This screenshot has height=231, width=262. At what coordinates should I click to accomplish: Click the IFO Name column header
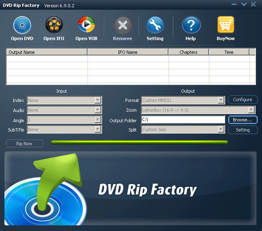pyautogui.click(x=128, y=52)
